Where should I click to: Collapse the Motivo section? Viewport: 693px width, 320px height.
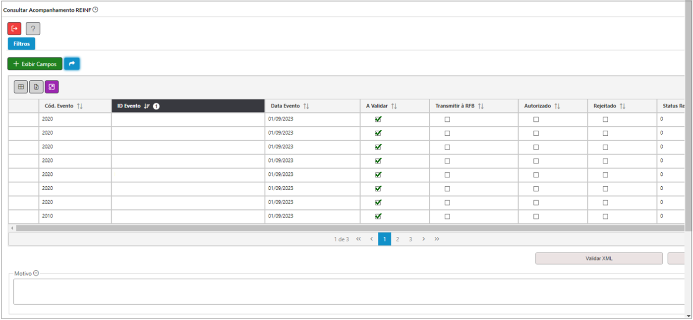point(36,273)
